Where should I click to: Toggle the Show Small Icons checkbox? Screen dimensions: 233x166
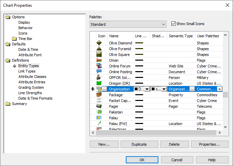tap(174, 24)
